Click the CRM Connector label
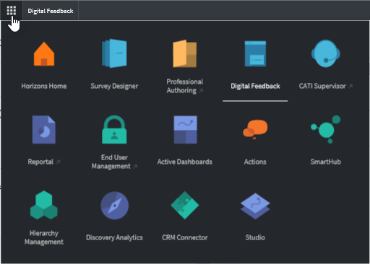 185,237
